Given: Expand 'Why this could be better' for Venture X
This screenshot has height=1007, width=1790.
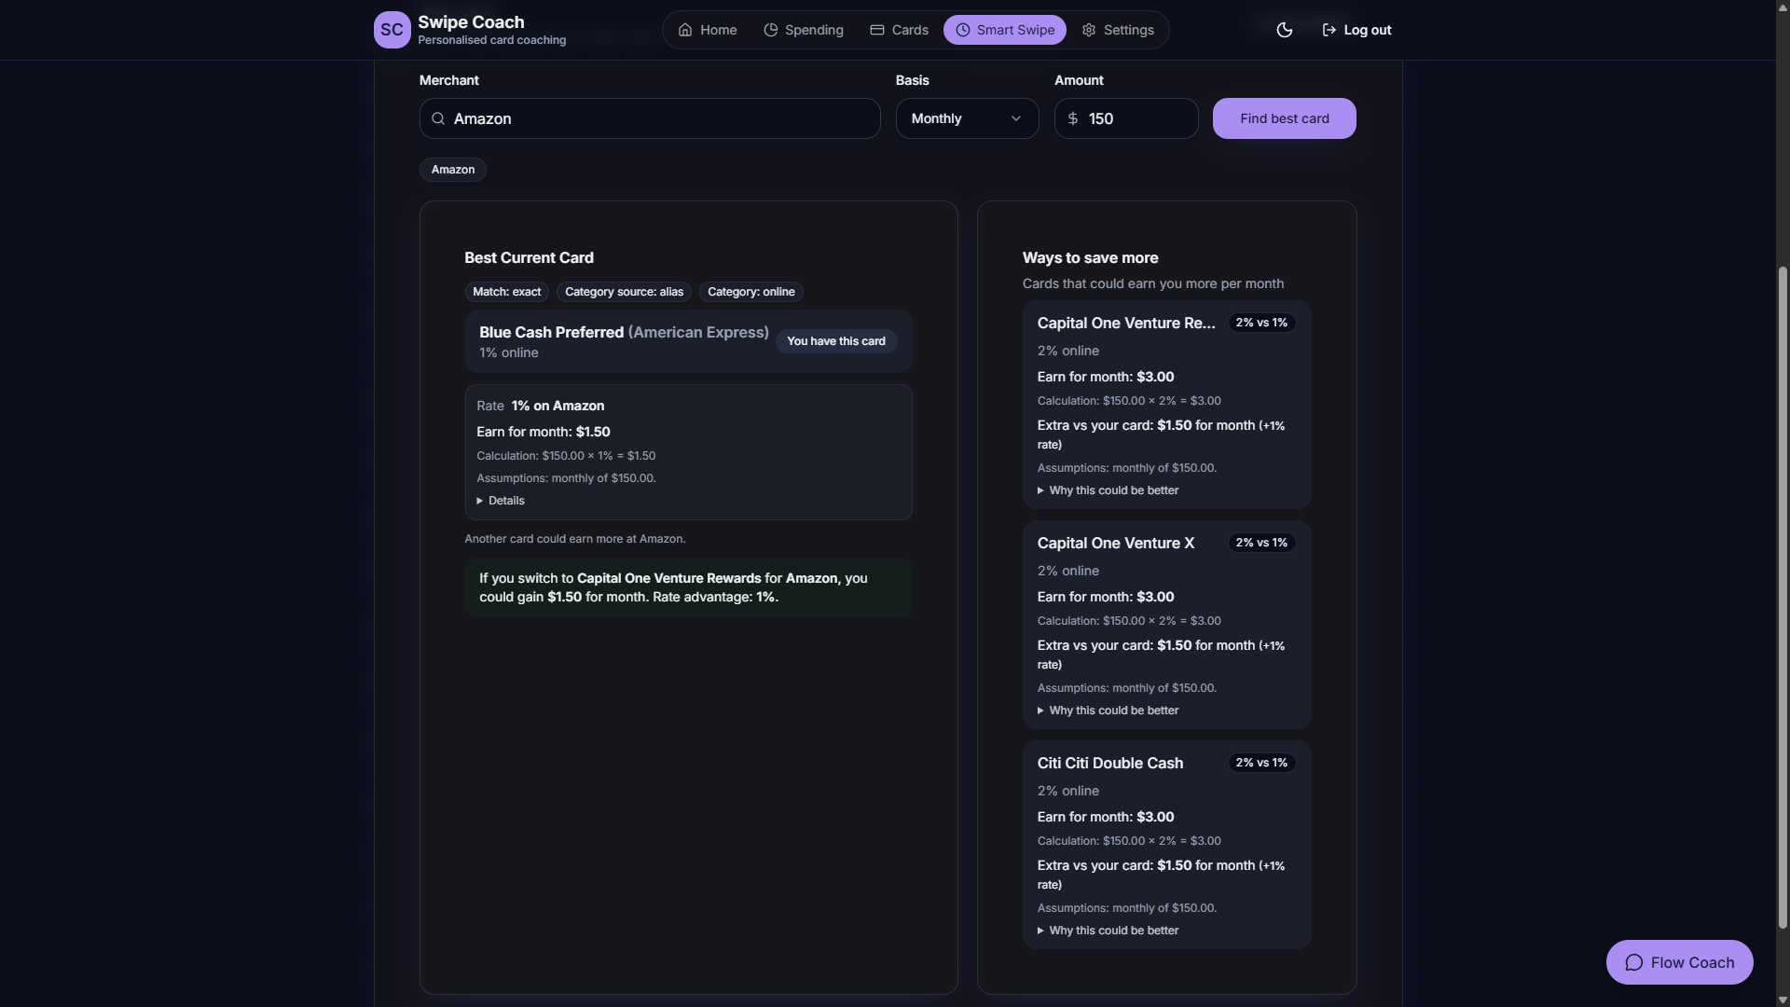Looking at the screenshot, I should click(1109, 710).
